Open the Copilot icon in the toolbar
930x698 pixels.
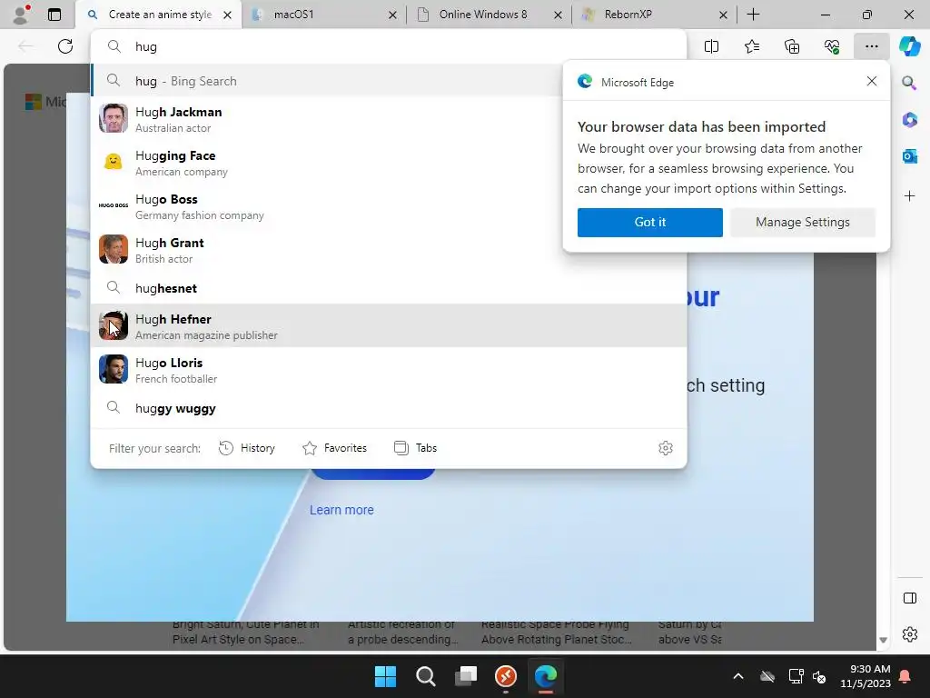click(909, 46)
